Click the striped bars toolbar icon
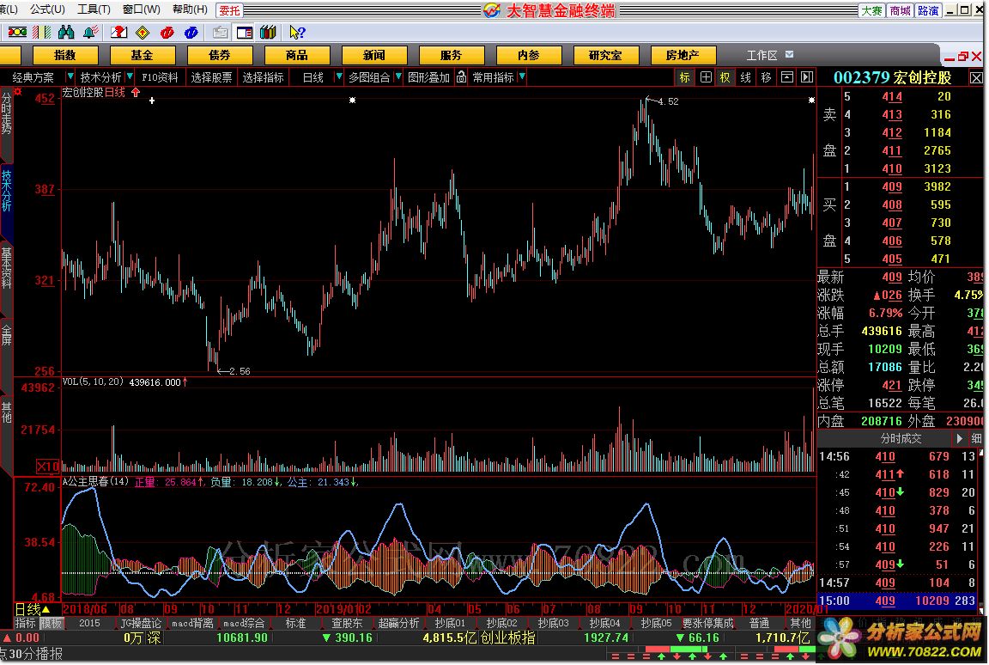Image resolution: width=989 pixels, height=665 pixels. click(41, 32)
